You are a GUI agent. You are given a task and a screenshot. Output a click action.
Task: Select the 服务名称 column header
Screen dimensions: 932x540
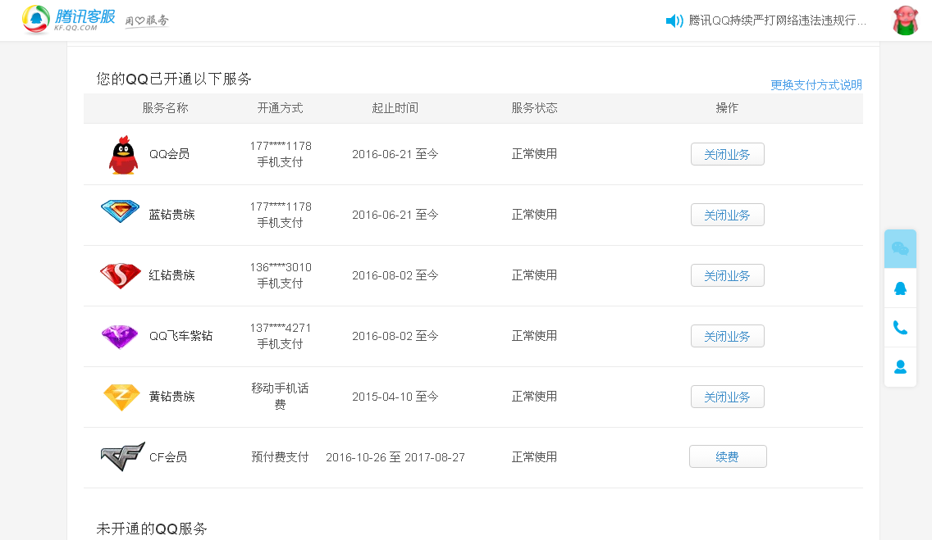[x=165, y=108]
